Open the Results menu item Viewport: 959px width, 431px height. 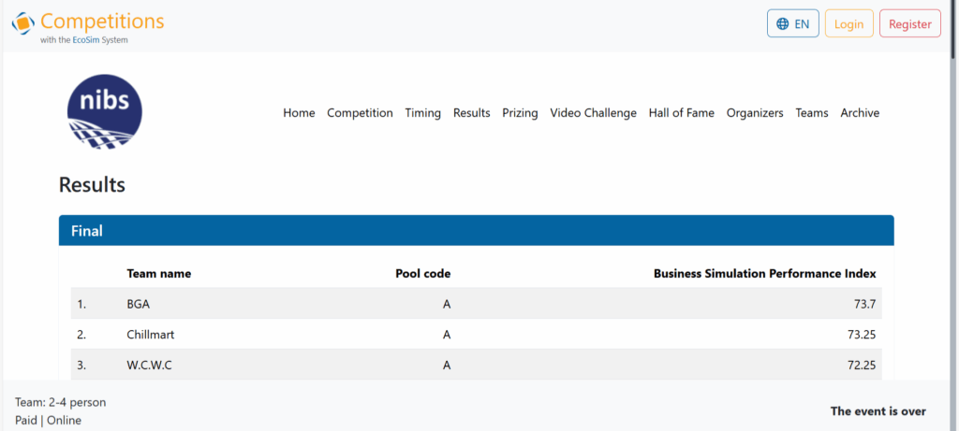click(471, 113)
